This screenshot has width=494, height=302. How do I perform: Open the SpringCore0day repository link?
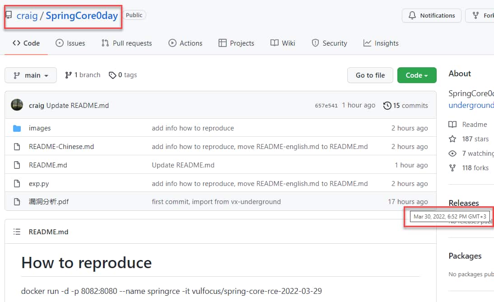(x=82, y=16)
